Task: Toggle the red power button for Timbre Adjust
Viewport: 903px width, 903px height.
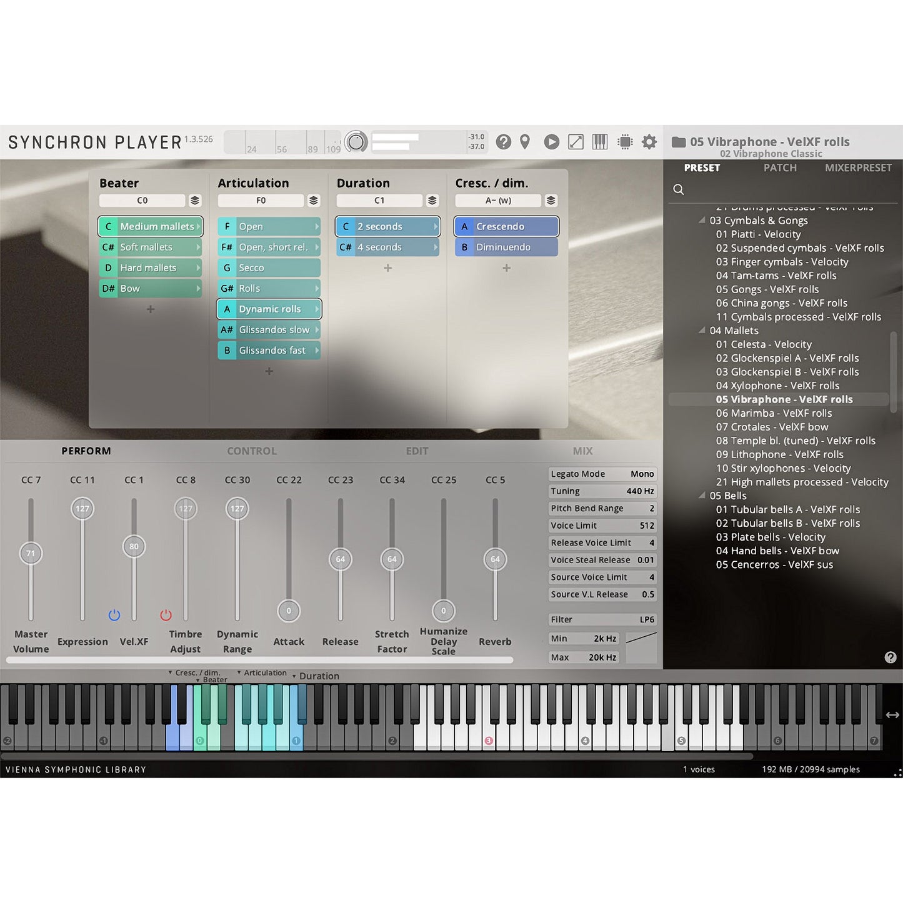Action: 166,615
